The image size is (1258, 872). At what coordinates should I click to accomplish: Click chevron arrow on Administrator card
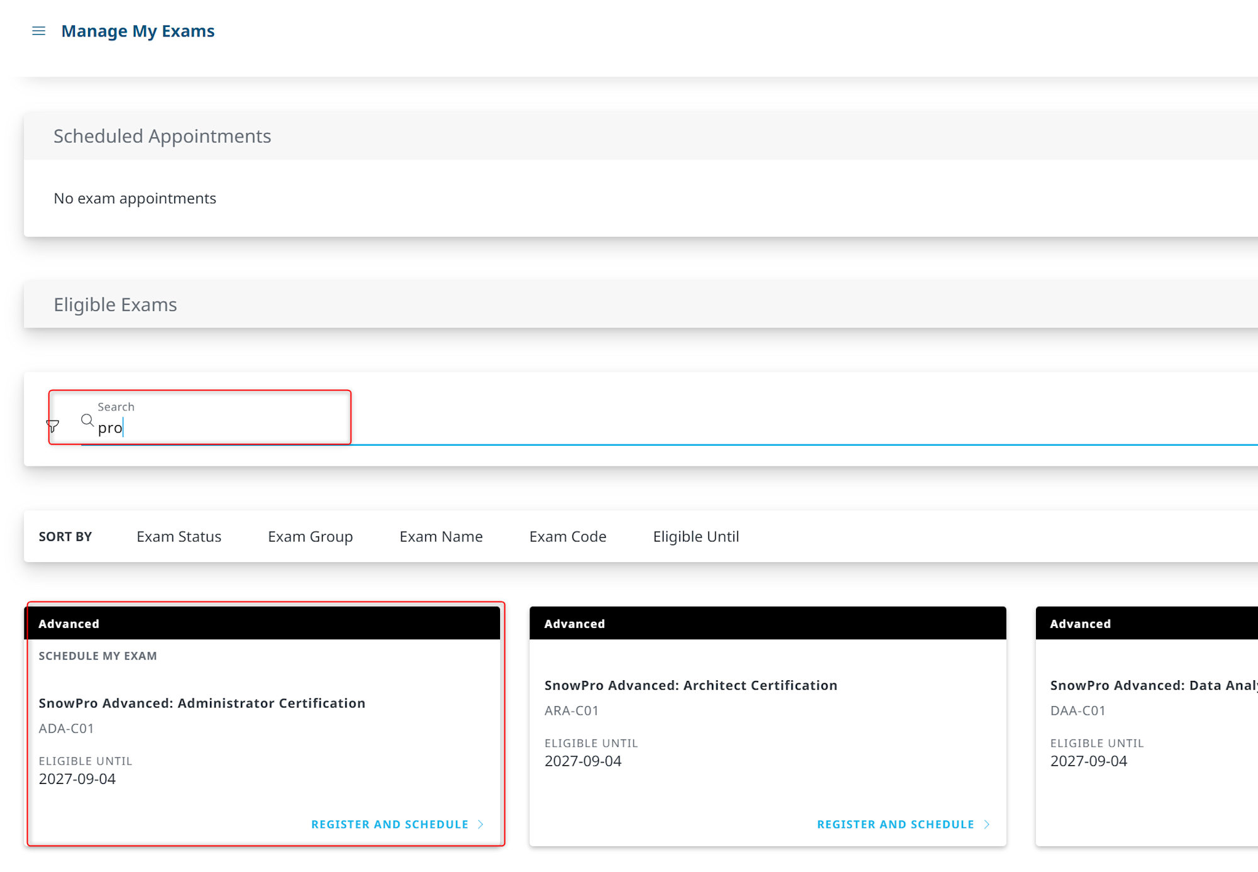click(x=481, y=824)
